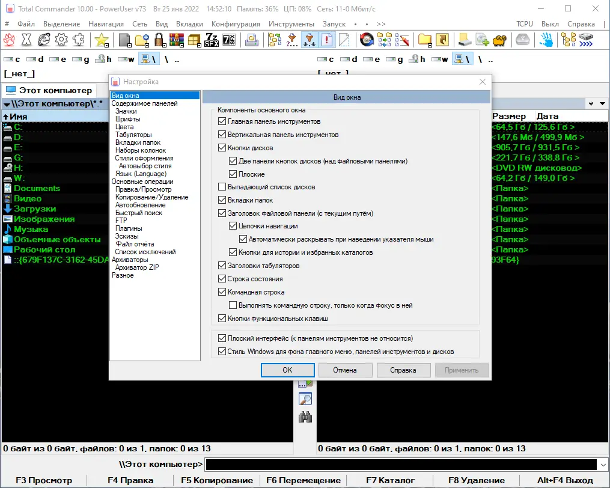Open right panel directory history arrow

(602, 103)
